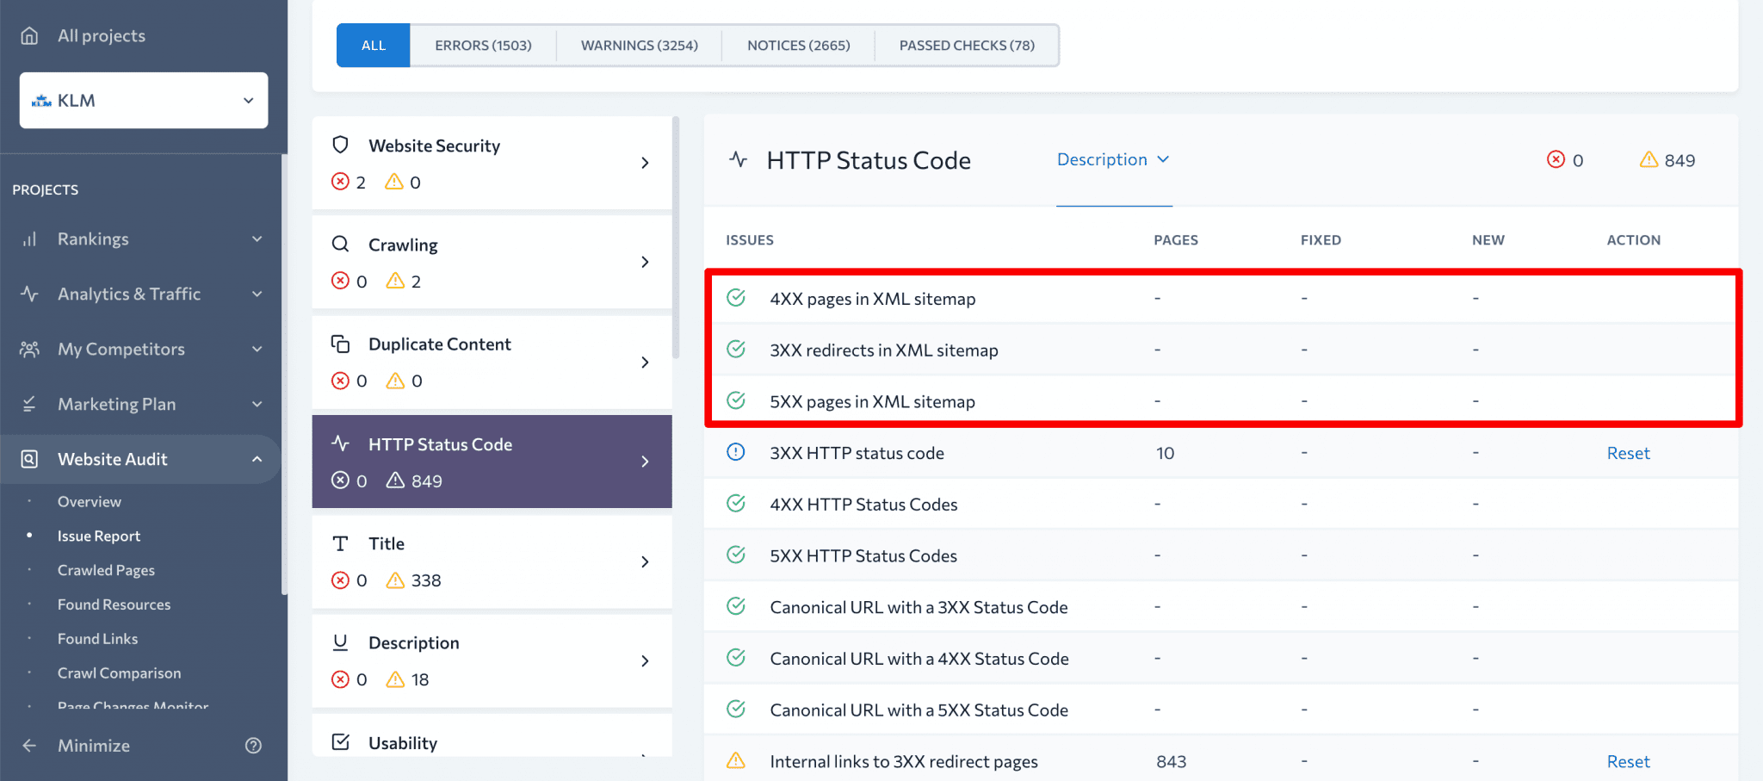Click the help question mark icon near Minimize

pos(254,746)
